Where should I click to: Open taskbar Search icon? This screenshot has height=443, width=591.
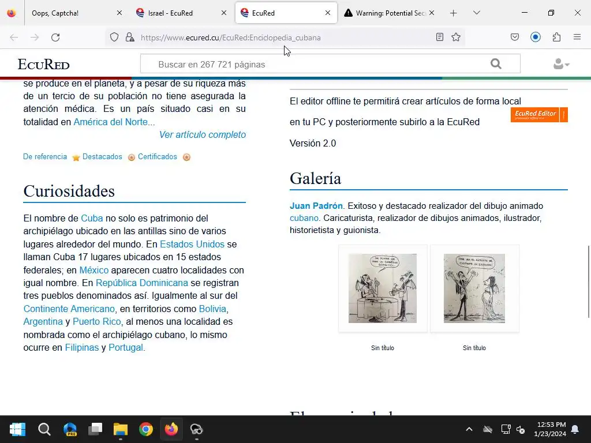point(44,429)
